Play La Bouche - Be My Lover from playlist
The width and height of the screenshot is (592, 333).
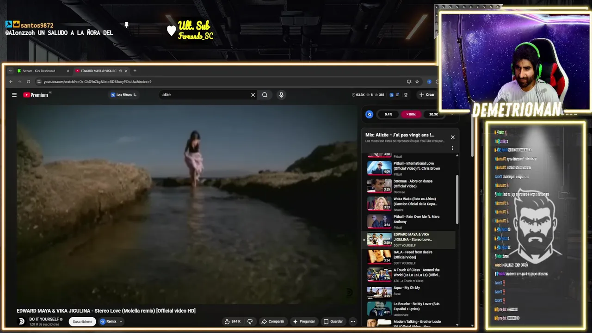[410, 308]
